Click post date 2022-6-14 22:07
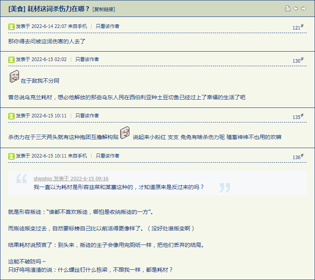This screenshot has width=315, height=280. [x=49, y=26]
